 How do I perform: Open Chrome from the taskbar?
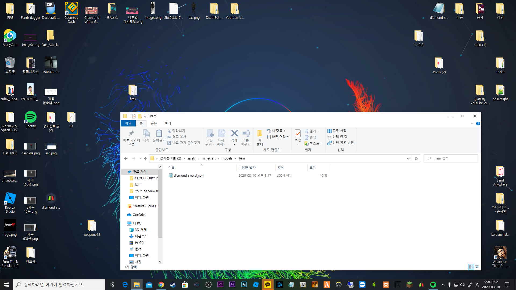161,285
